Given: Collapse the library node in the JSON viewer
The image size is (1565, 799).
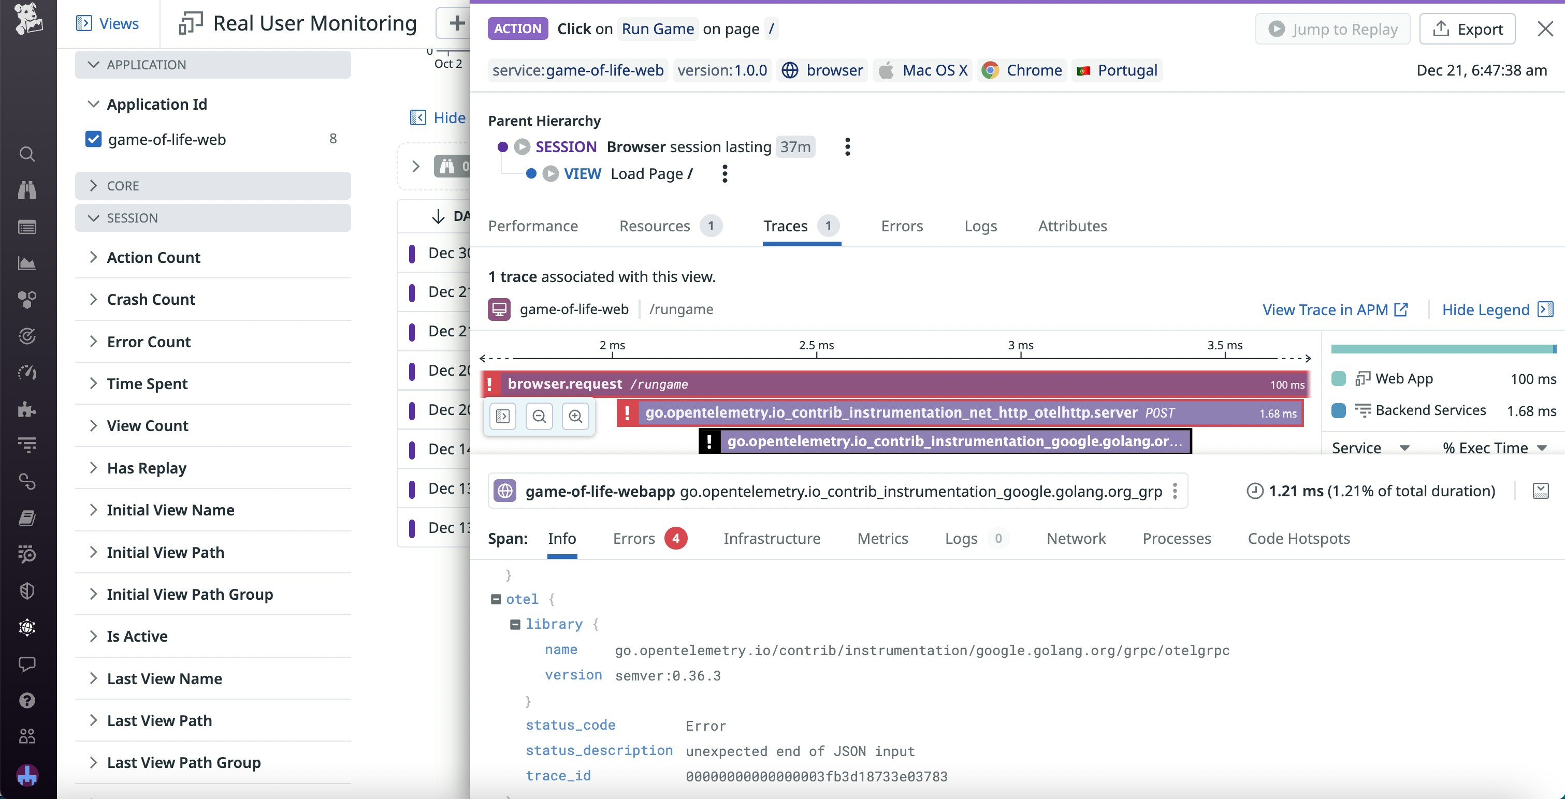Looking at the screenshot, I should pyautogui.click(x=515, y=624).
